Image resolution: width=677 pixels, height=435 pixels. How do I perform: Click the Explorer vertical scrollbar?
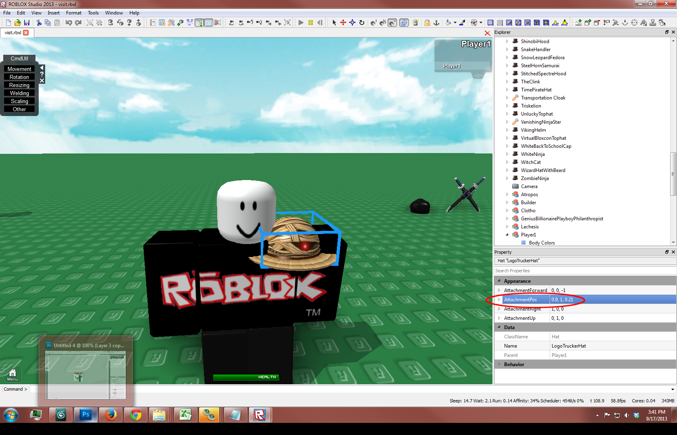[673, 174]
